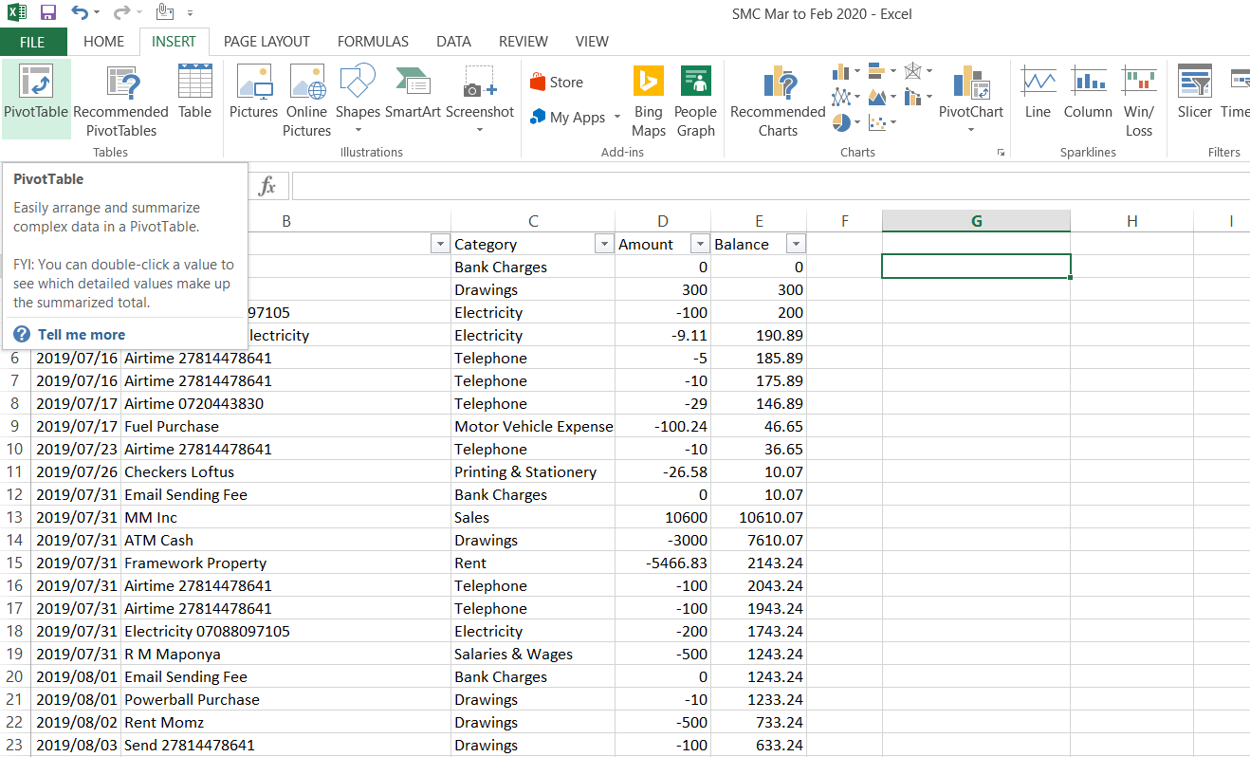Open the Amount column filter dropdown
The image size is (1250, 757).
699,244
